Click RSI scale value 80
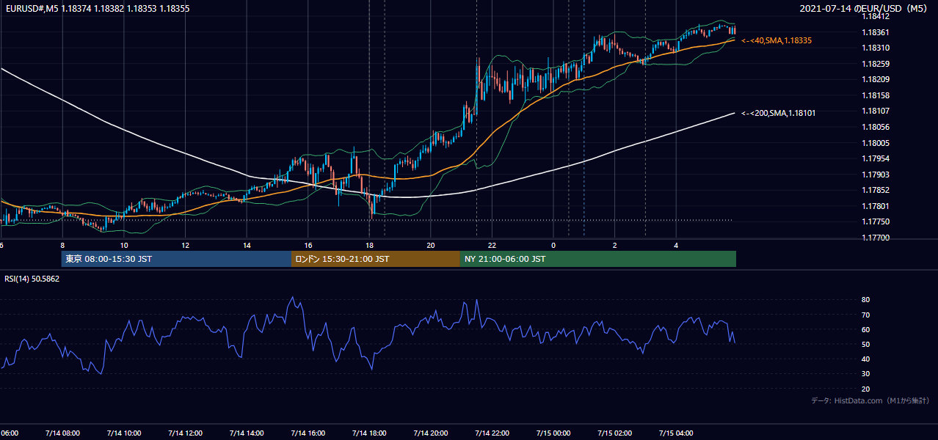The height and width of the screenshot is (440, 938). (x=866, y=300)
